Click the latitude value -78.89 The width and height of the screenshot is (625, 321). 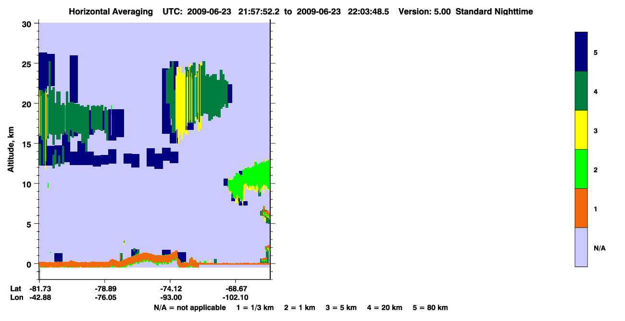click(x=105, y=289)
